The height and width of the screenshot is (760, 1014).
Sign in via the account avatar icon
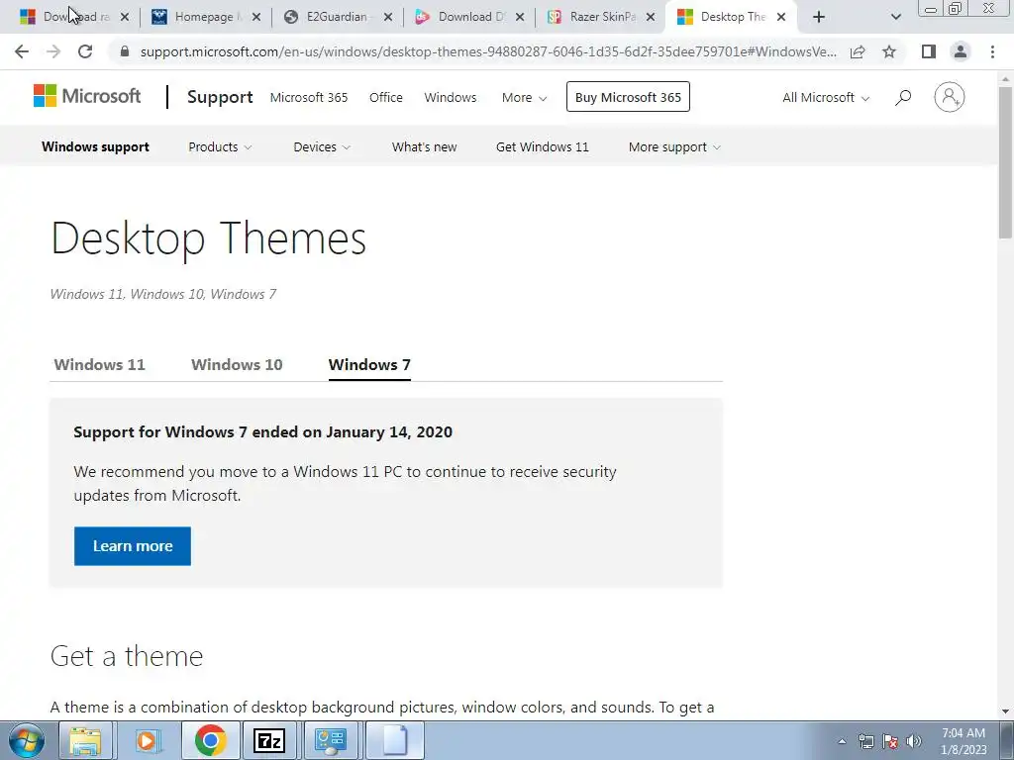(950, 97)
